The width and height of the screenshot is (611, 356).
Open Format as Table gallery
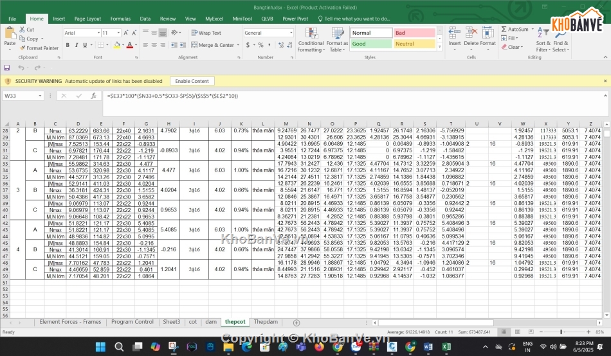point(337,40)
